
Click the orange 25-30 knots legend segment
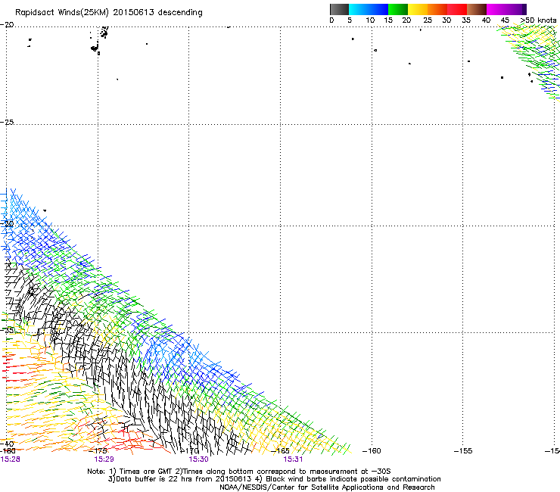437,9
